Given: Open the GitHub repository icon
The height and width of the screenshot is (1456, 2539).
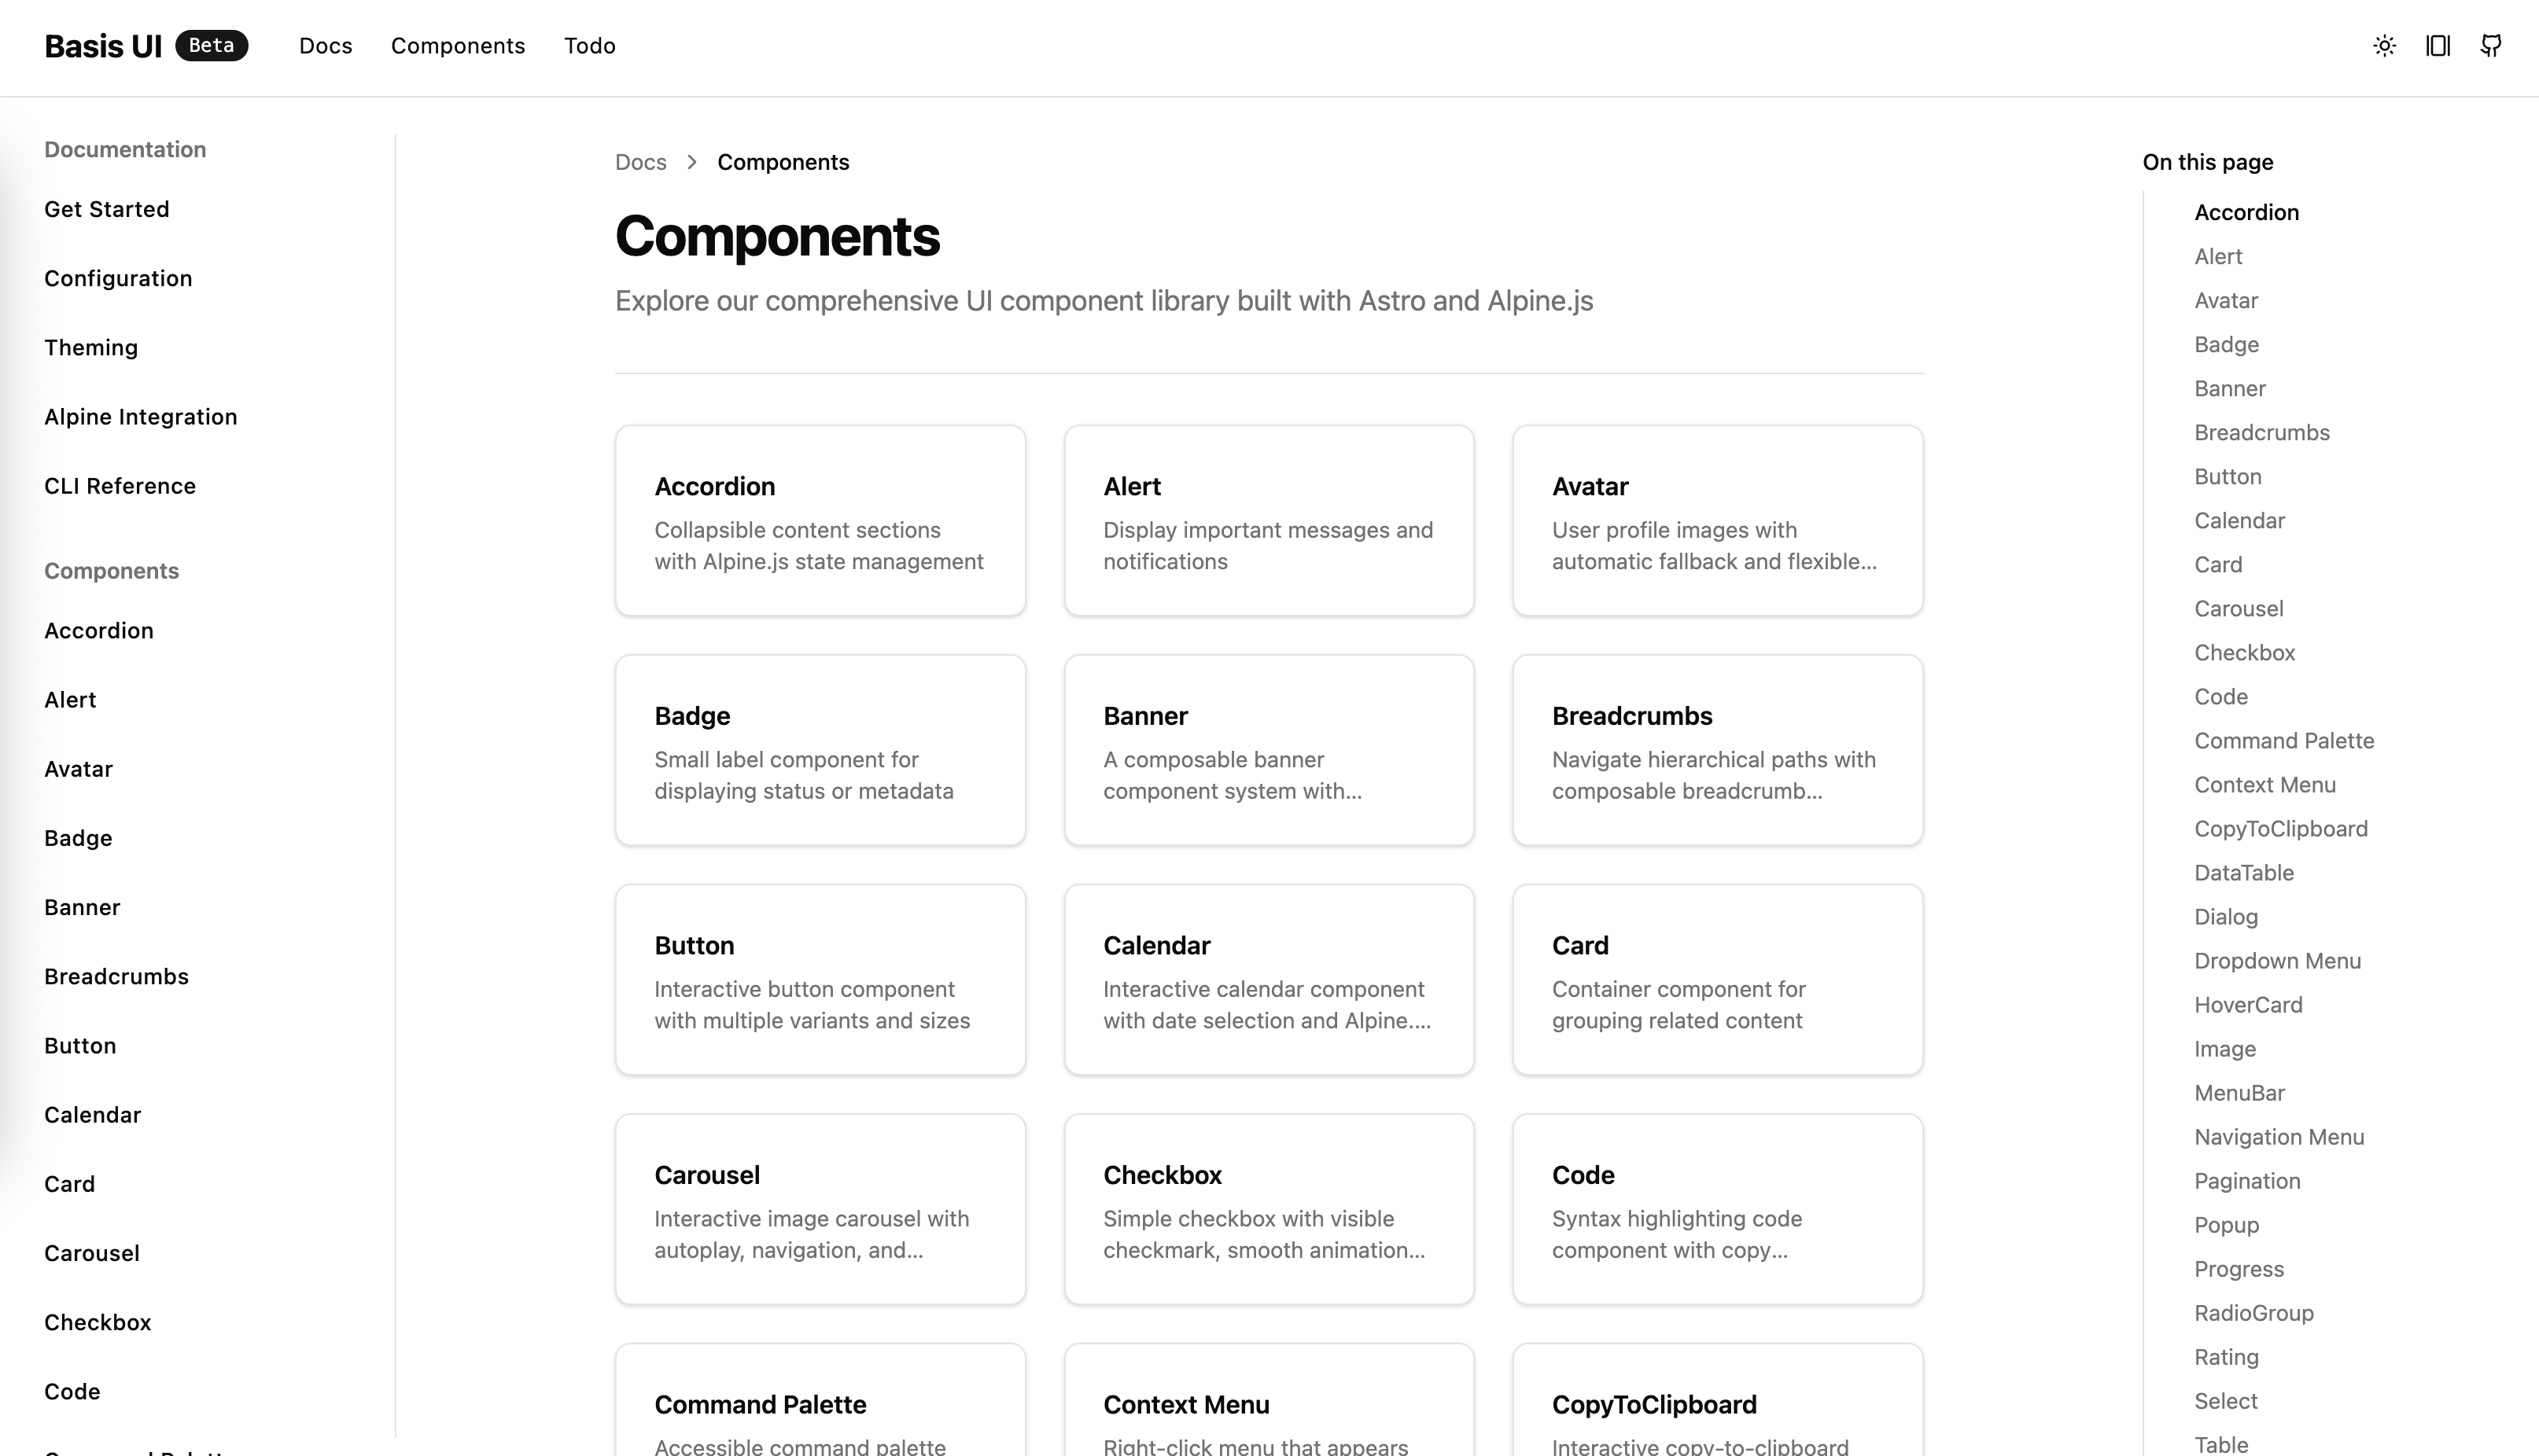Looking at the screenshot, I should (2491, 46).
